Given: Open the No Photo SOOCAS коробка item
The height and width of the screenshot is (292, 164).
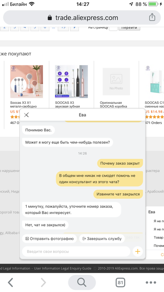Looking at the screenshot, I should pyautogui.click(x=116, y=82).
